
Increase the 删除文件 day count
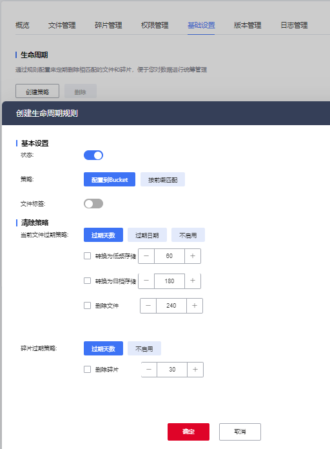pos(195,306)
